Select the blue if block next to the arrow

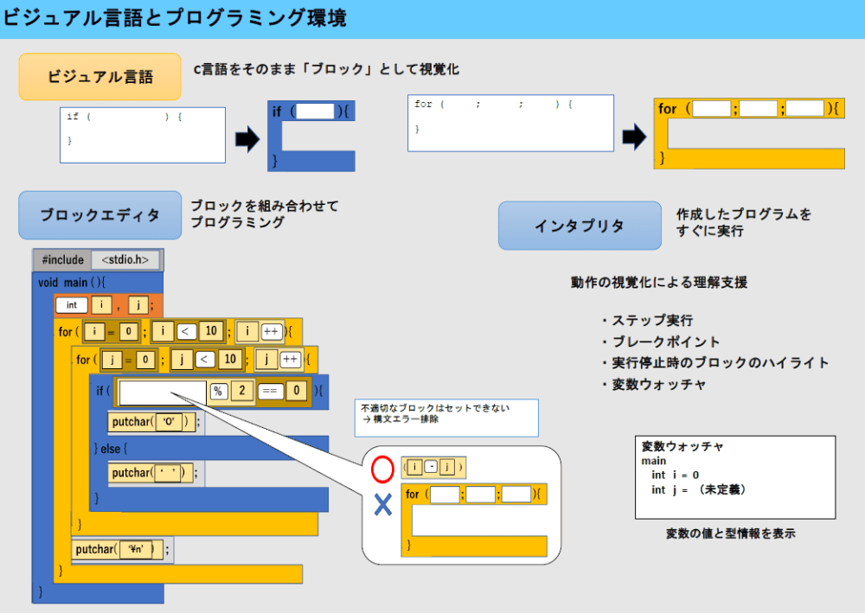[311, 137]
